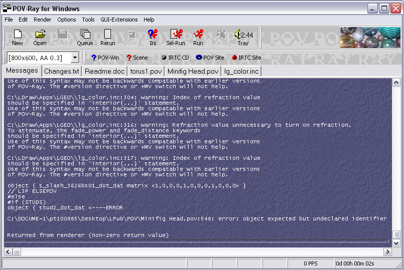This screenshot has height=270, width=404.
Task: Open the Ini settings icon
Action: point(153,38)
